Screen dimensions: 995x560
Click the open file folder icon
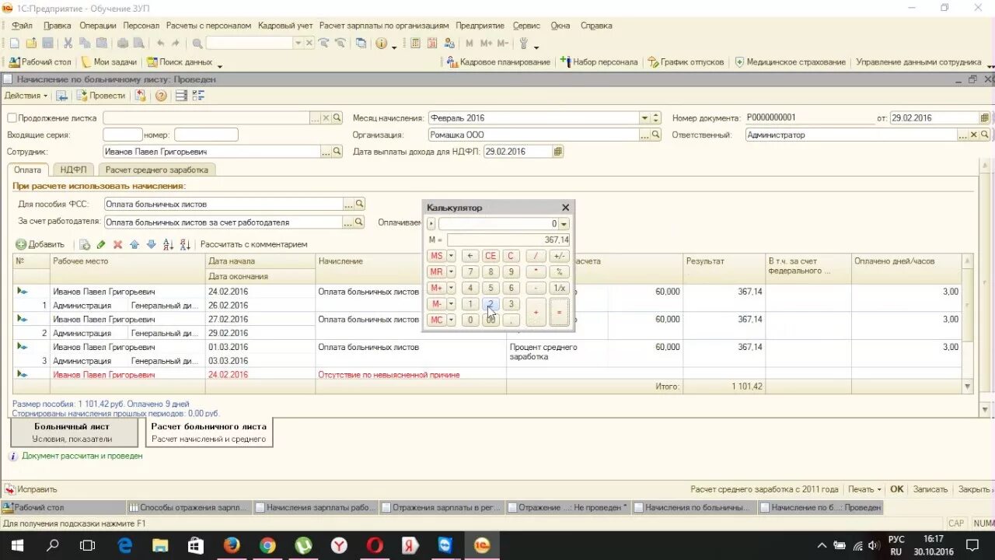pos(31,44)
